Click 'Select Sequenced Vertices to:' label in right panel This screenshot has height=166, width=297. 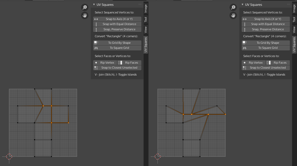click(x=263, y=12)
